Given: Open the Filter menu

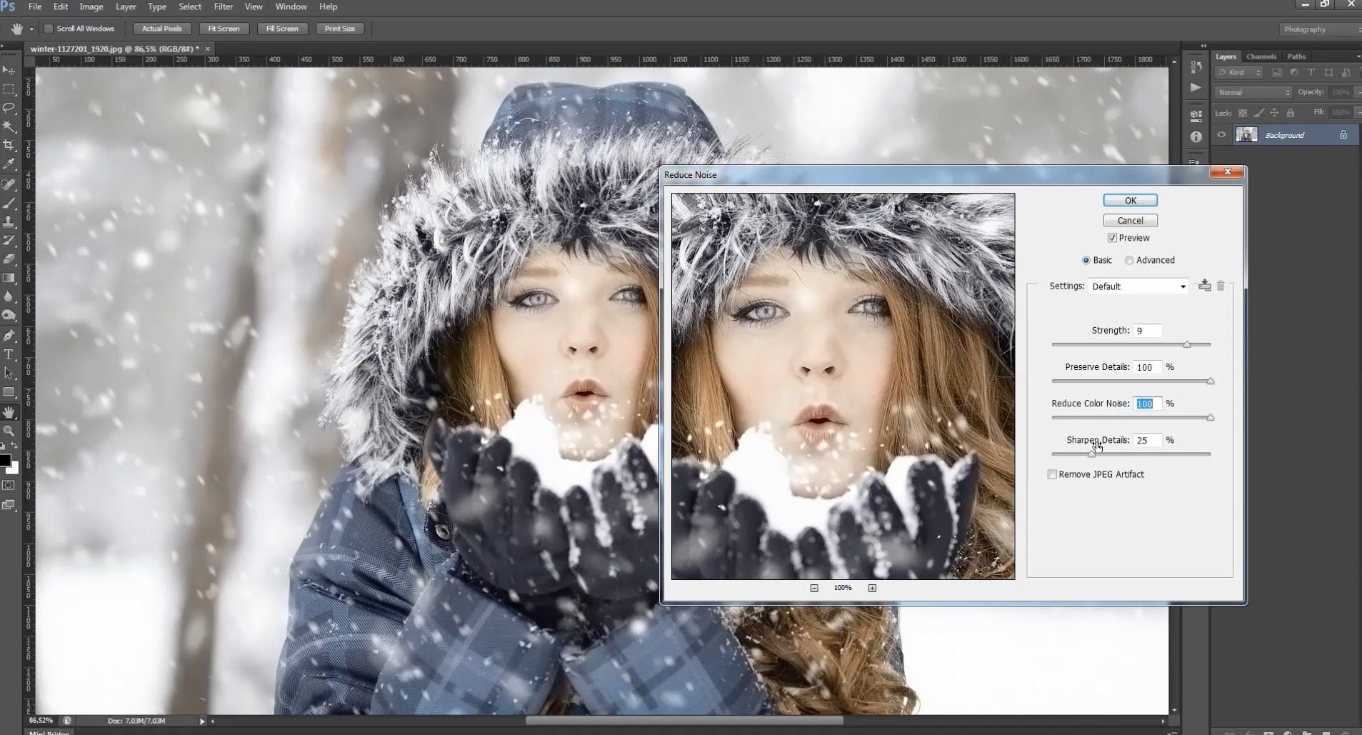Looking at the screenshot, I should coord(223,6).
